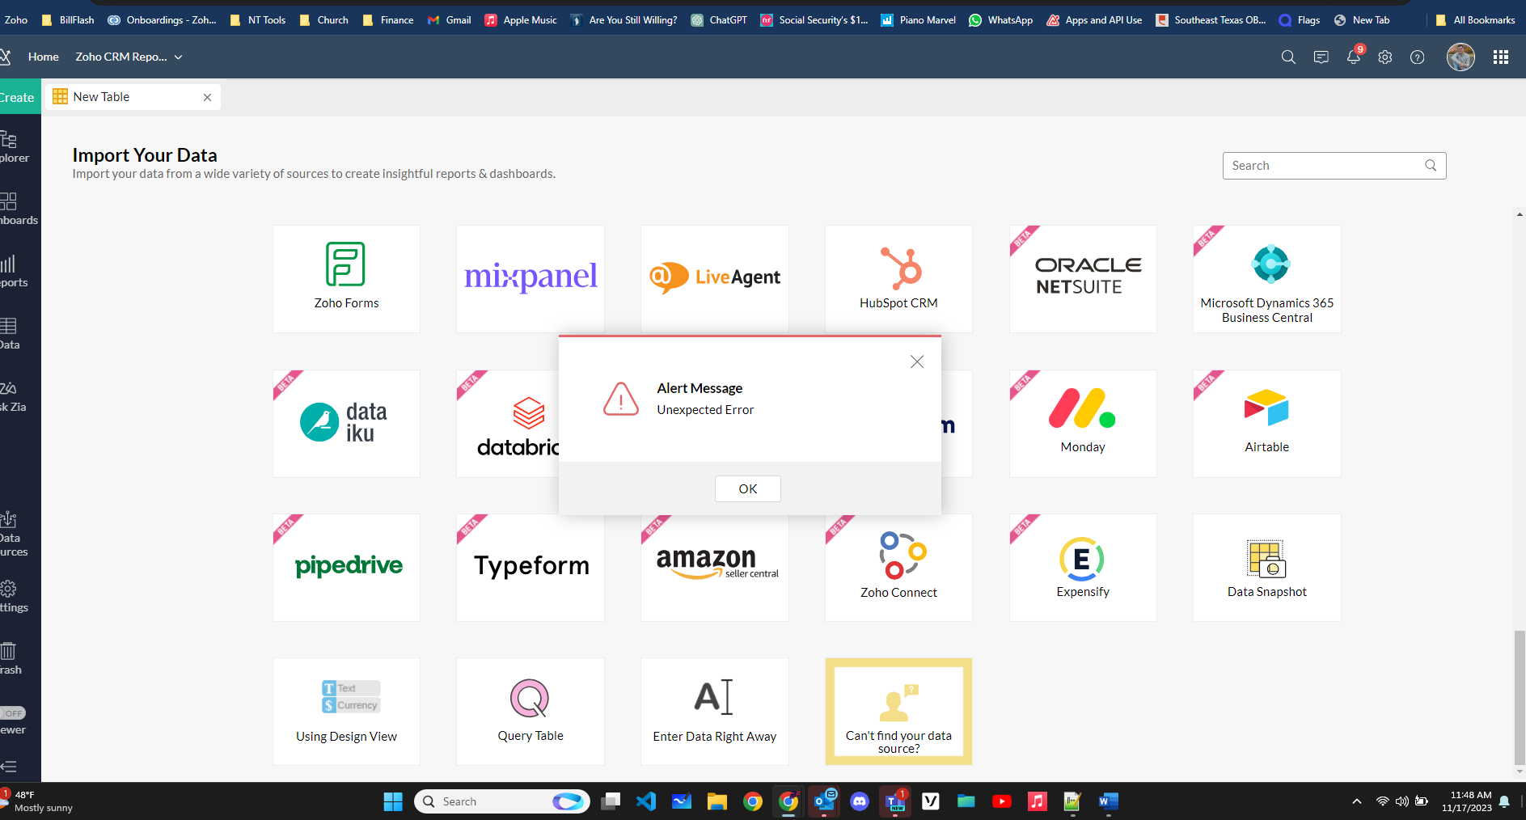Select the Monday data source

(1083, 423)
